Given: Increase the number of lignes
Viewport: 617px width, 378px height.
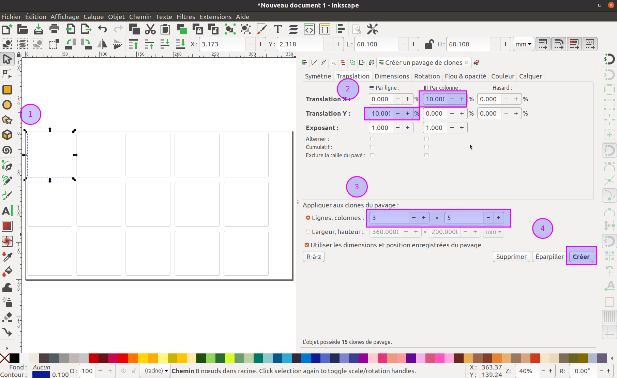Looking at the screenshot, I should pyautogui.click(x=424, y=218).
